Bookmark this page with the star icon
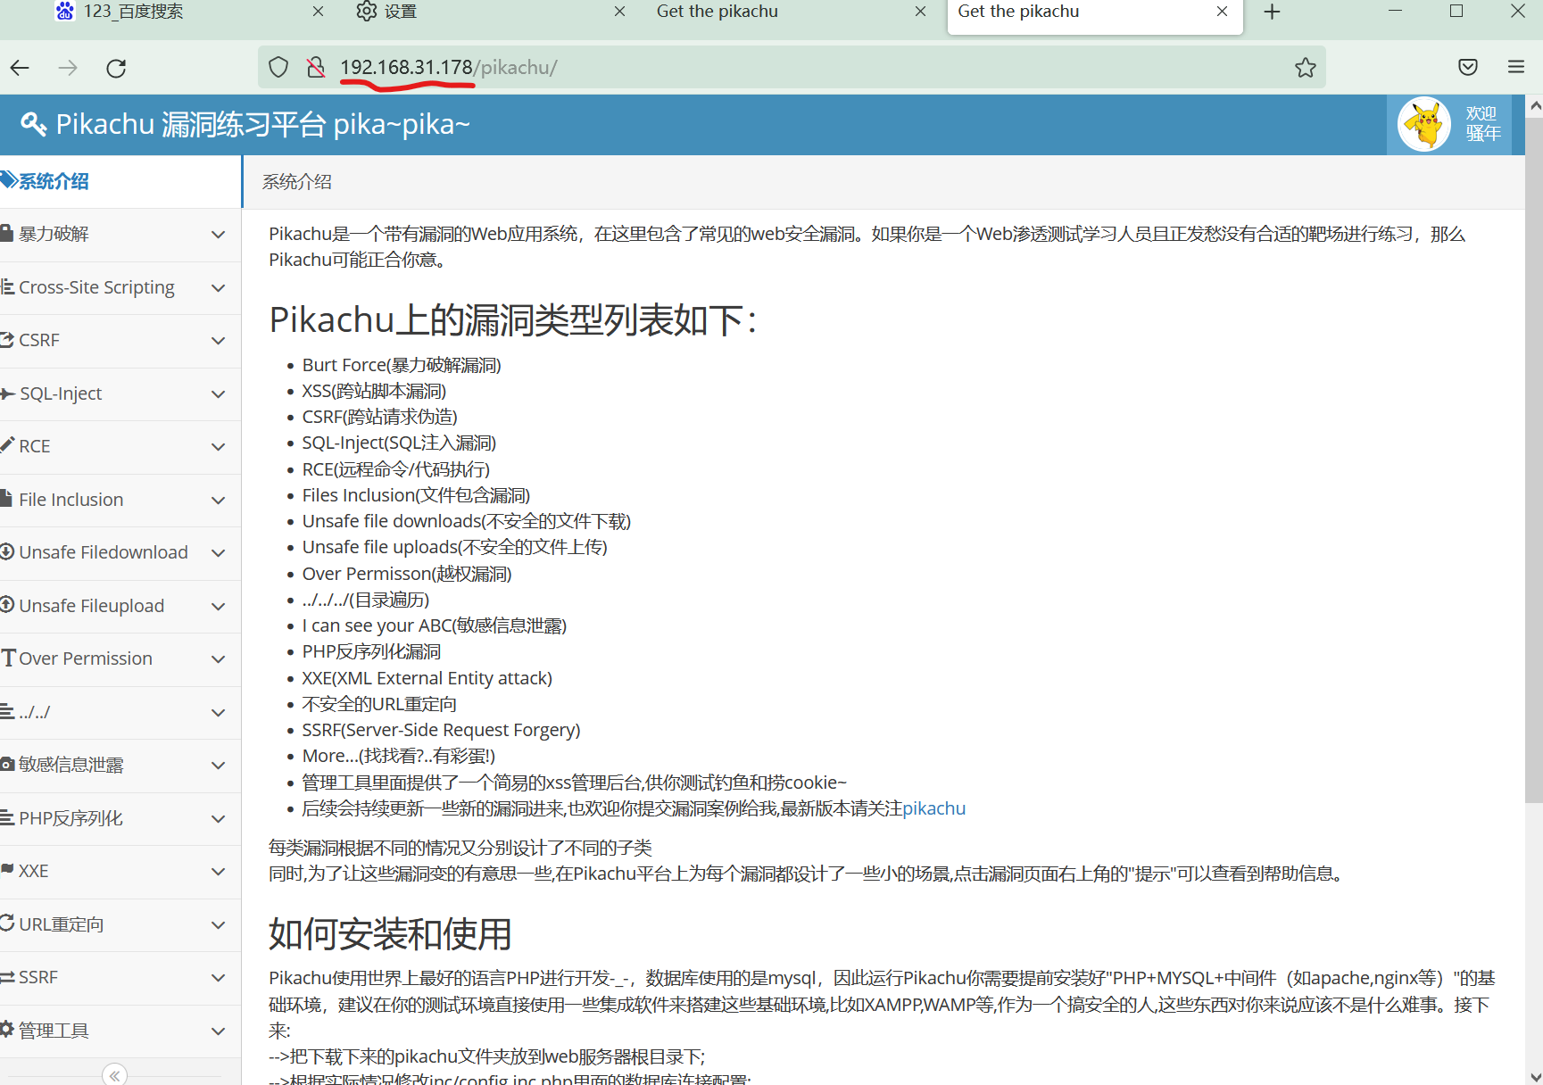Screen dimensions: 1543x1085 tap(1306, 67)
